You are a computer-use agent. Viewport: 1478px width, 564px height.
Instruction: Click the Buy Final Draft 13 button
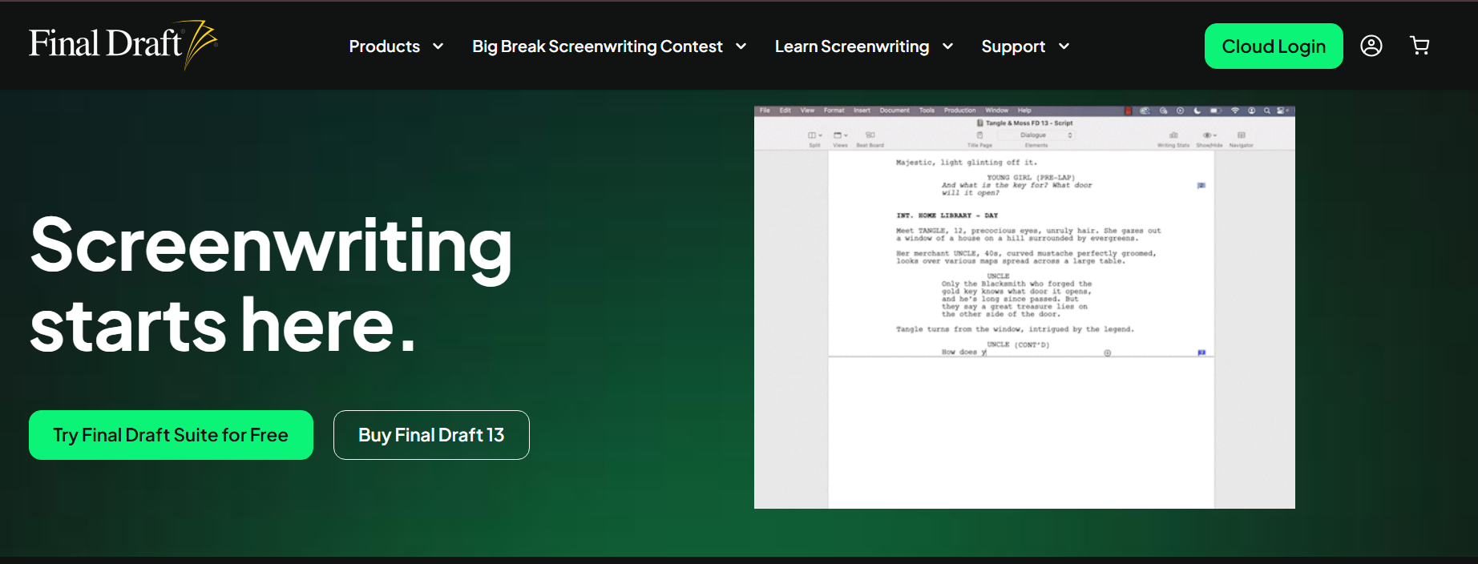(x=431, y=435)
